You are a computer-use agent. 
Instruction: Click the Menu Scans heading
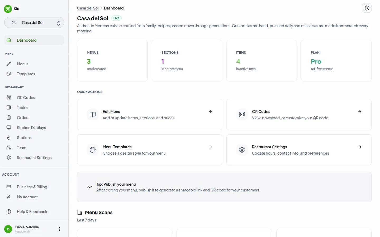pos(99,212)
